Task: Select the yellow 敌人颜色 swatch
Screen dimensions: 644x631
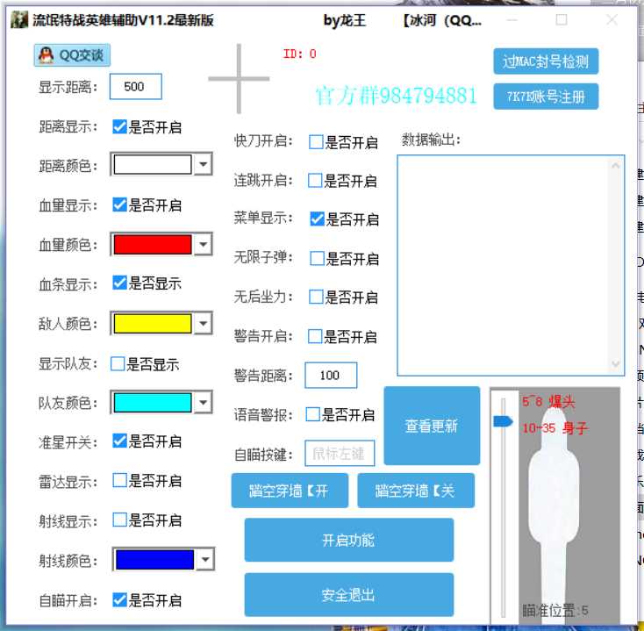Action: tap(153, 323)
